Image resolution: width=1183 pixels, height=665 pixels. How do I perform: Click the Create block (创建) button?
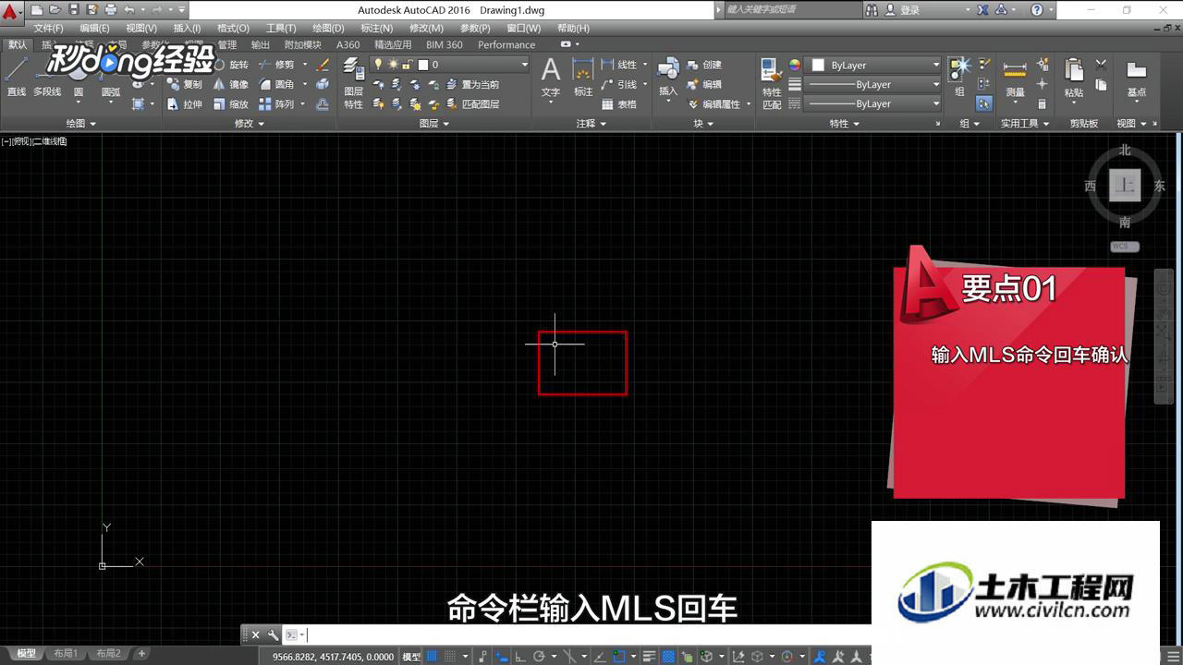(x=704, y=65)
